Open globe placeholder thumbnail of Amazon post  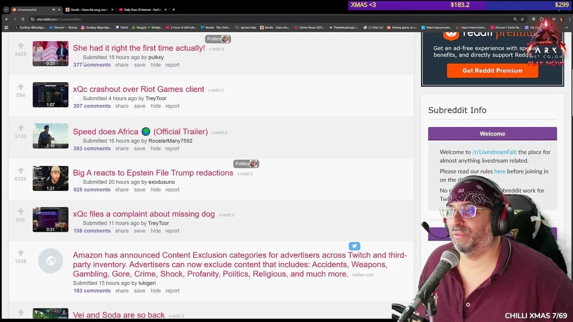pyautogui.click(x=51, y=261)
